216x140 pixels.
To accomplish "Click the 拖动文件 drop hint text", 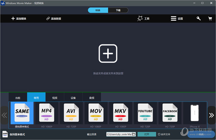I will pyautogui.click(x=108, y=73).
